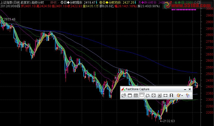Click the 额626.6亿 turnover value
214x126 pixels.
(x=106, y=6)
